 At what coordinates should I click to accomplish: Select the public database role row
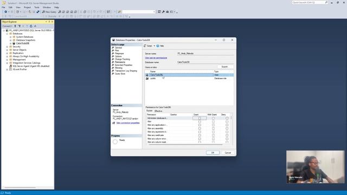189,79
